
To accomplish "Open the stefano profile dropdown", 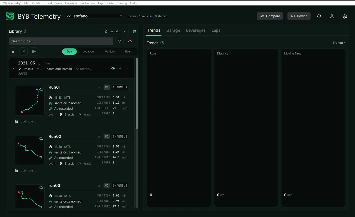I will 94,16.
